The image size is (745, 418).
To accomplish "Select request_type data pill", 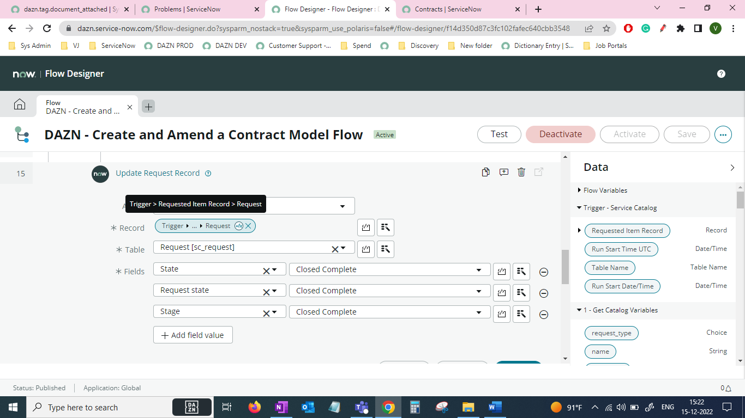I will pos(611,333).
